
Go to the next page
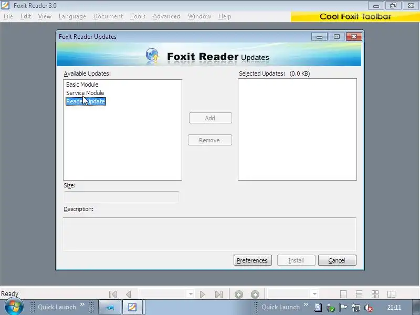202,295
